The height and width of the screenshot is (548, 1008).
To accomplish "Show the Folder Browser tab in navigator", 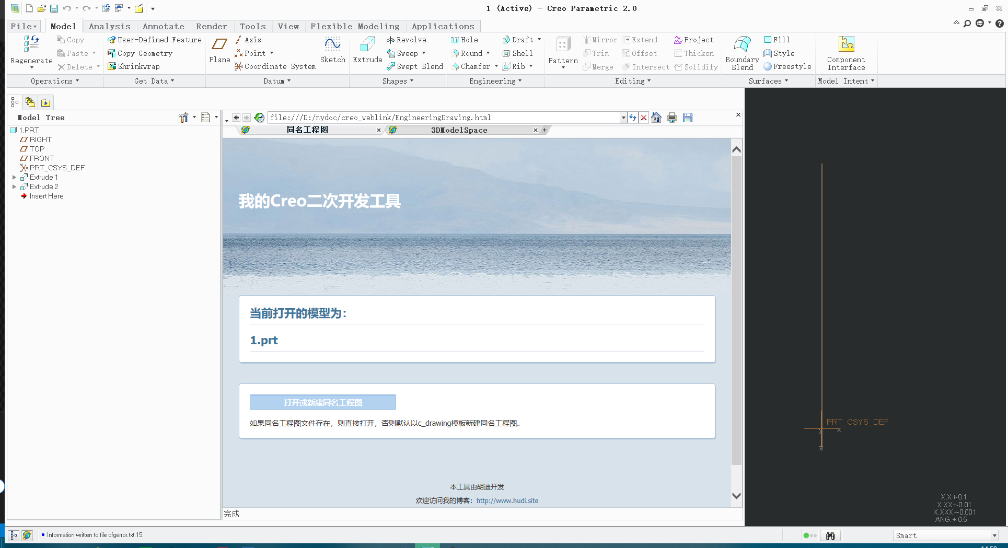I will point(30,102).
